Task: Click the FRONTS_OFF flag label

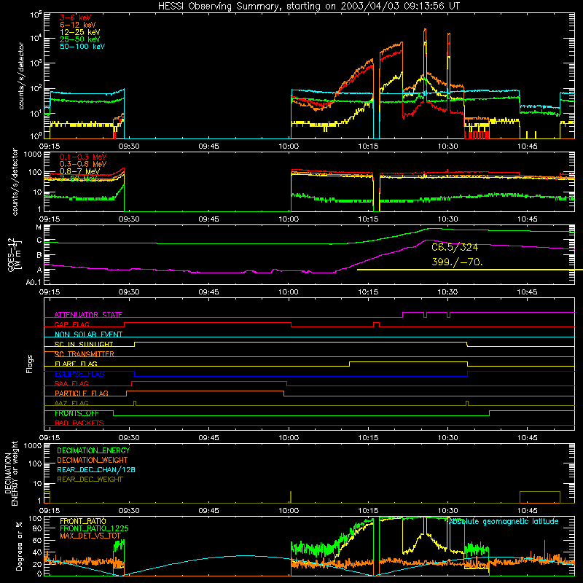Action: point(77,413)
